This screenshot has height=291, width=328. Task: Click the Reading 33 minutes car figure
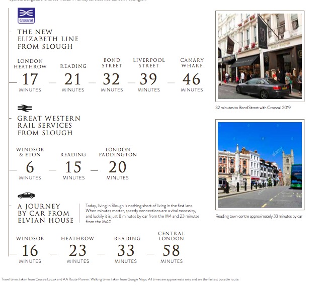(x=126, y=250)
